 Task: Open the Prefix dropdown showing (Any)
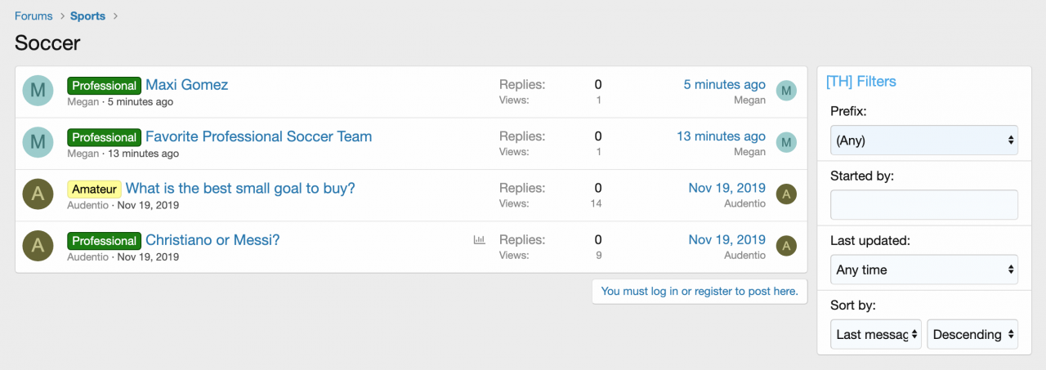923,140
